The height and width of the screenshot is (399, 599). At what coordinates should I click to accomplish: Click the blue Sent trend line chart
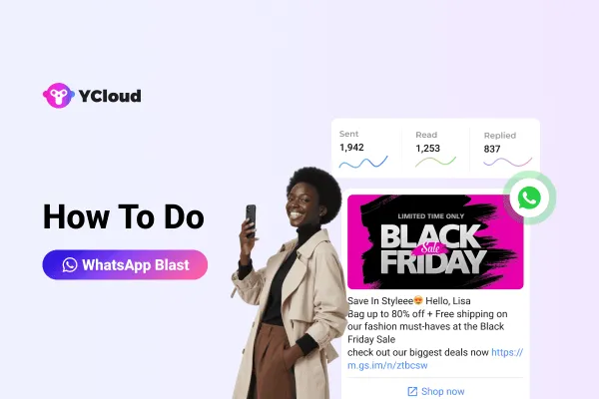[363, 163]
